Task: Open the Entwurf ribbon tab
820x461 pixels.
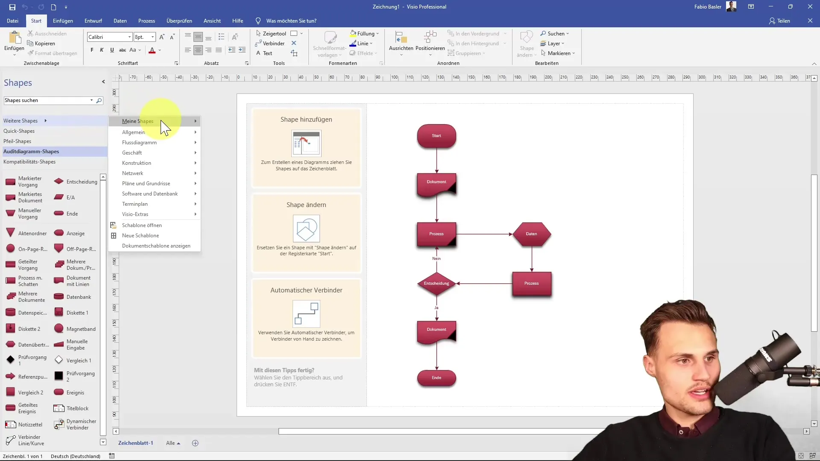Action: click(x=93, y=20)
